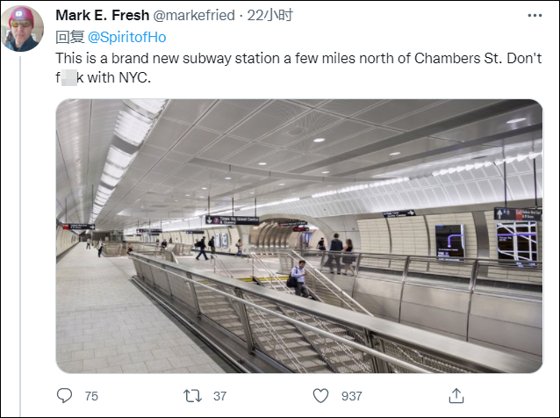Click the reply count 75
The image size is (560, 418).
[91, 396]
